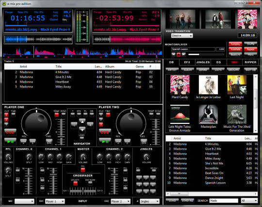Image resolution: width=262 pixels, height=207 pixels.
Task: Toggle Player One SYNC button
Action: pos(64,115)
